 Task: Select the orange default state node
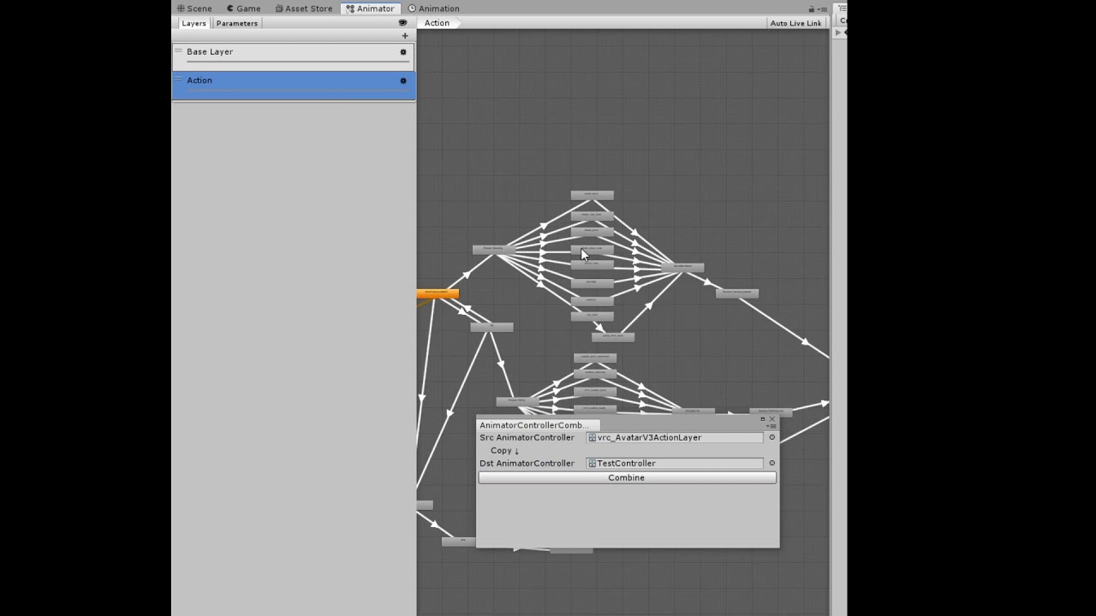coord(438,293)
